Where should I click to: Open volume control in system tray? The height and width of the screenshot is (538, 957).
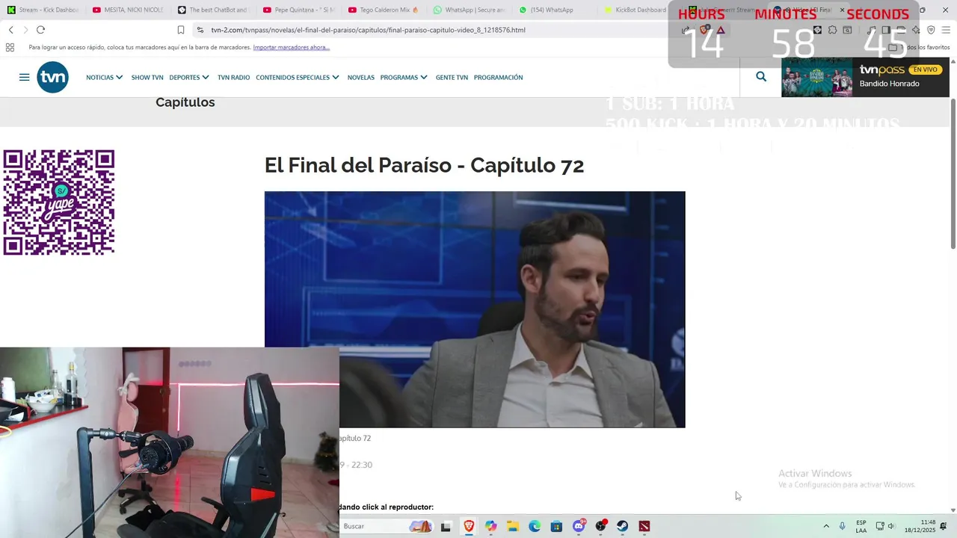[x=891, y=526]
